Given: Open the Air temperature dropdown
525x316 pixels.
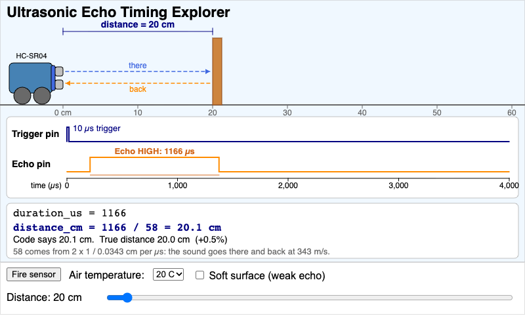Looking at the screenshot, I should pyautogui.click(x=168, y=275).
